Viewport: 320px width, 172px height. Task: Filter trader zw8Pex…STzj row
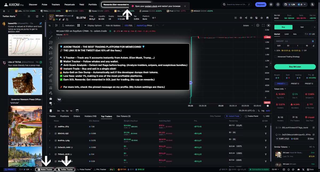(x=266, y=126)
